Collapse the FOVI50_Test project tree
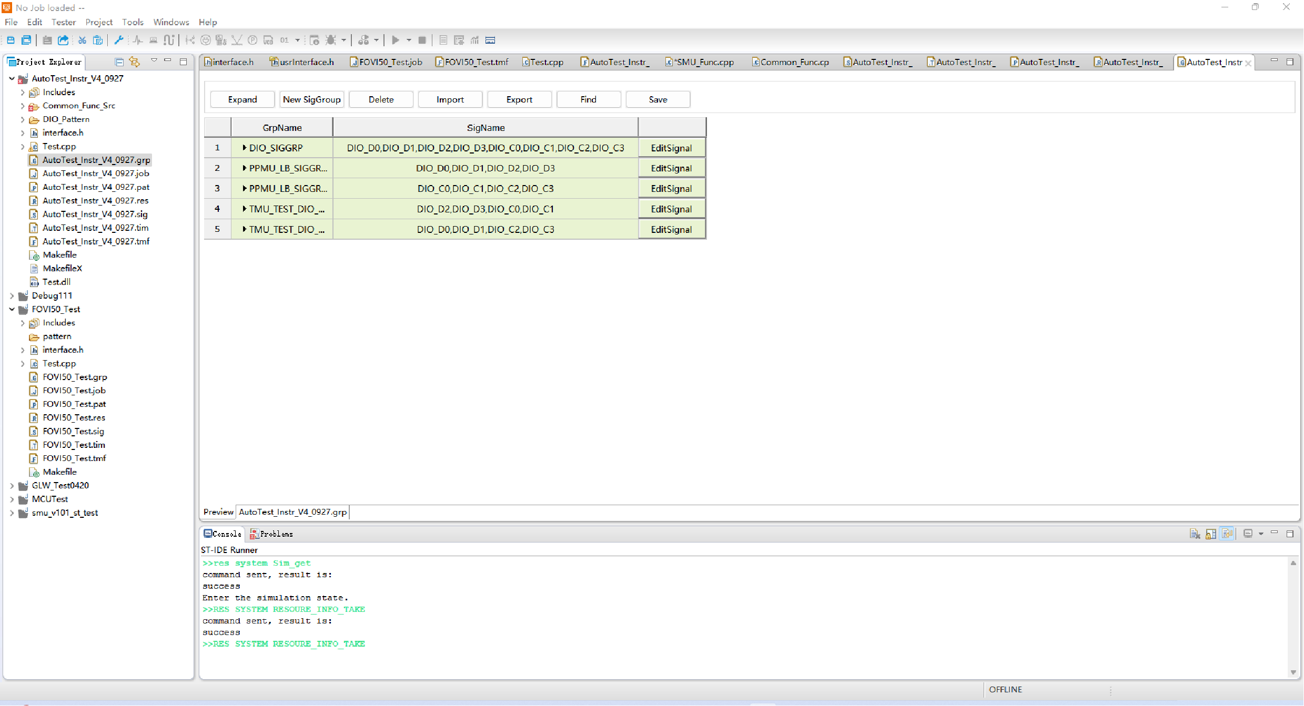The image size is (1304, 706). pyautogui.click(x=12, y=310)
